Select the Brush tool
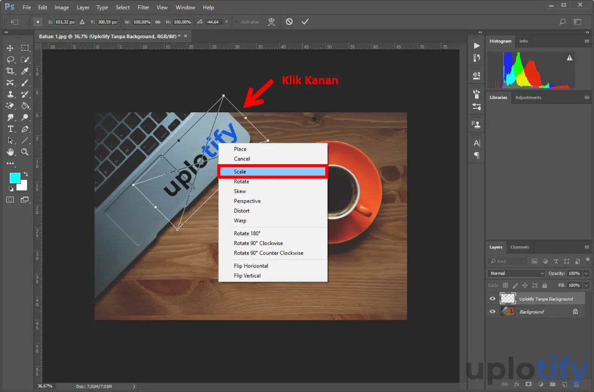Screen dimensions: 594x392 click(x=25, y=83)
